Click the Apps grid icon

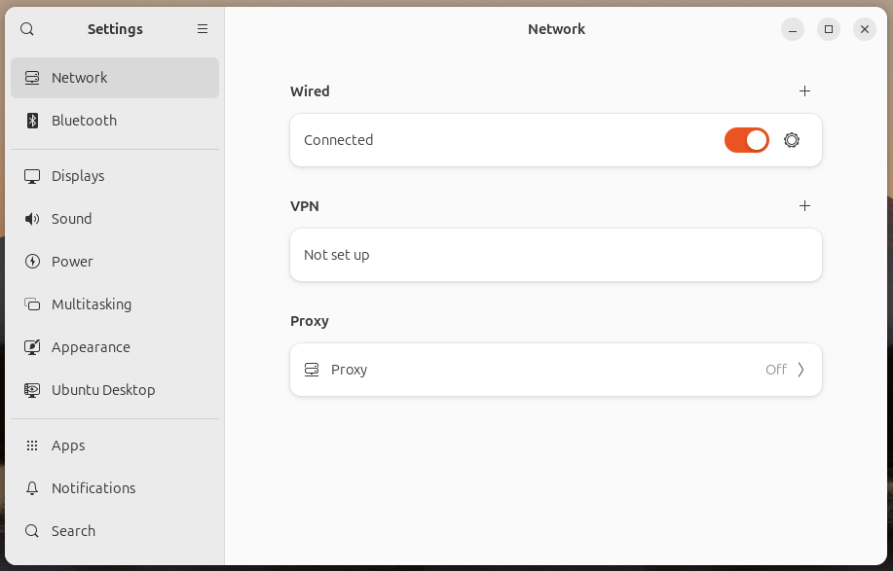coord(31,446)
